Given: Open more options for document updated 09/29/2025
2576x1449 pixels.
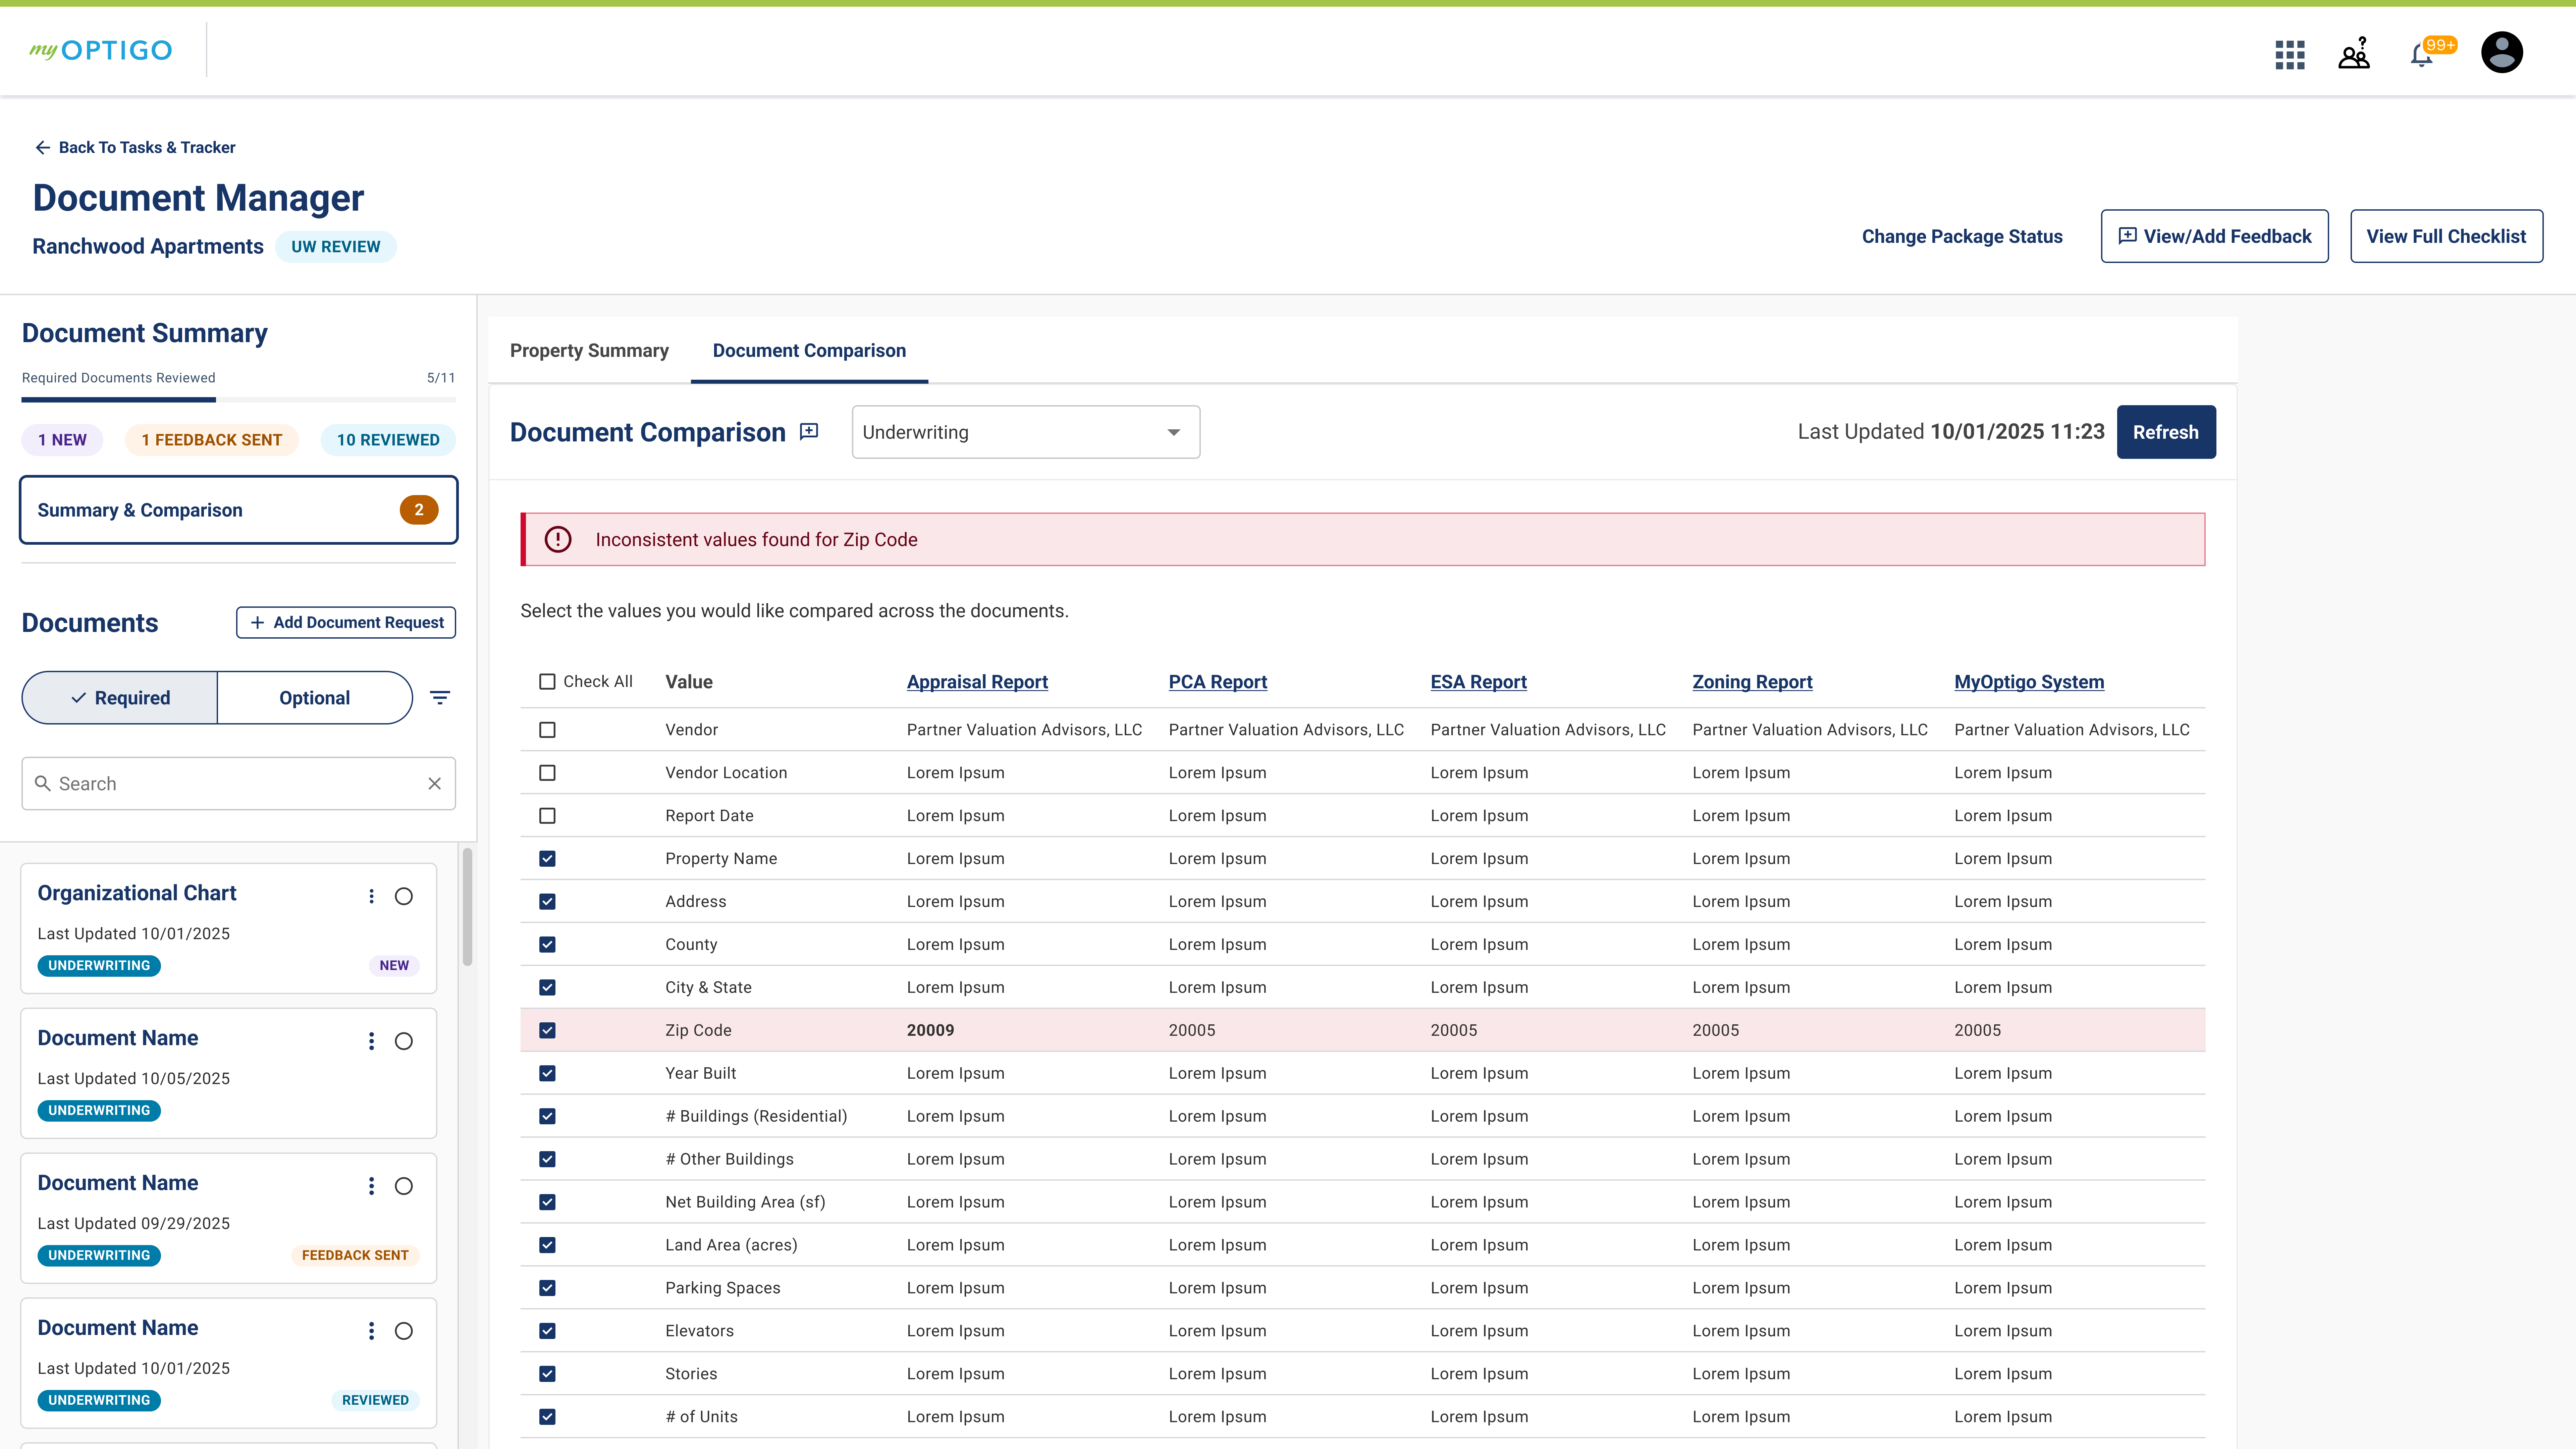Looking at the screenshot, I should 372,1186.
